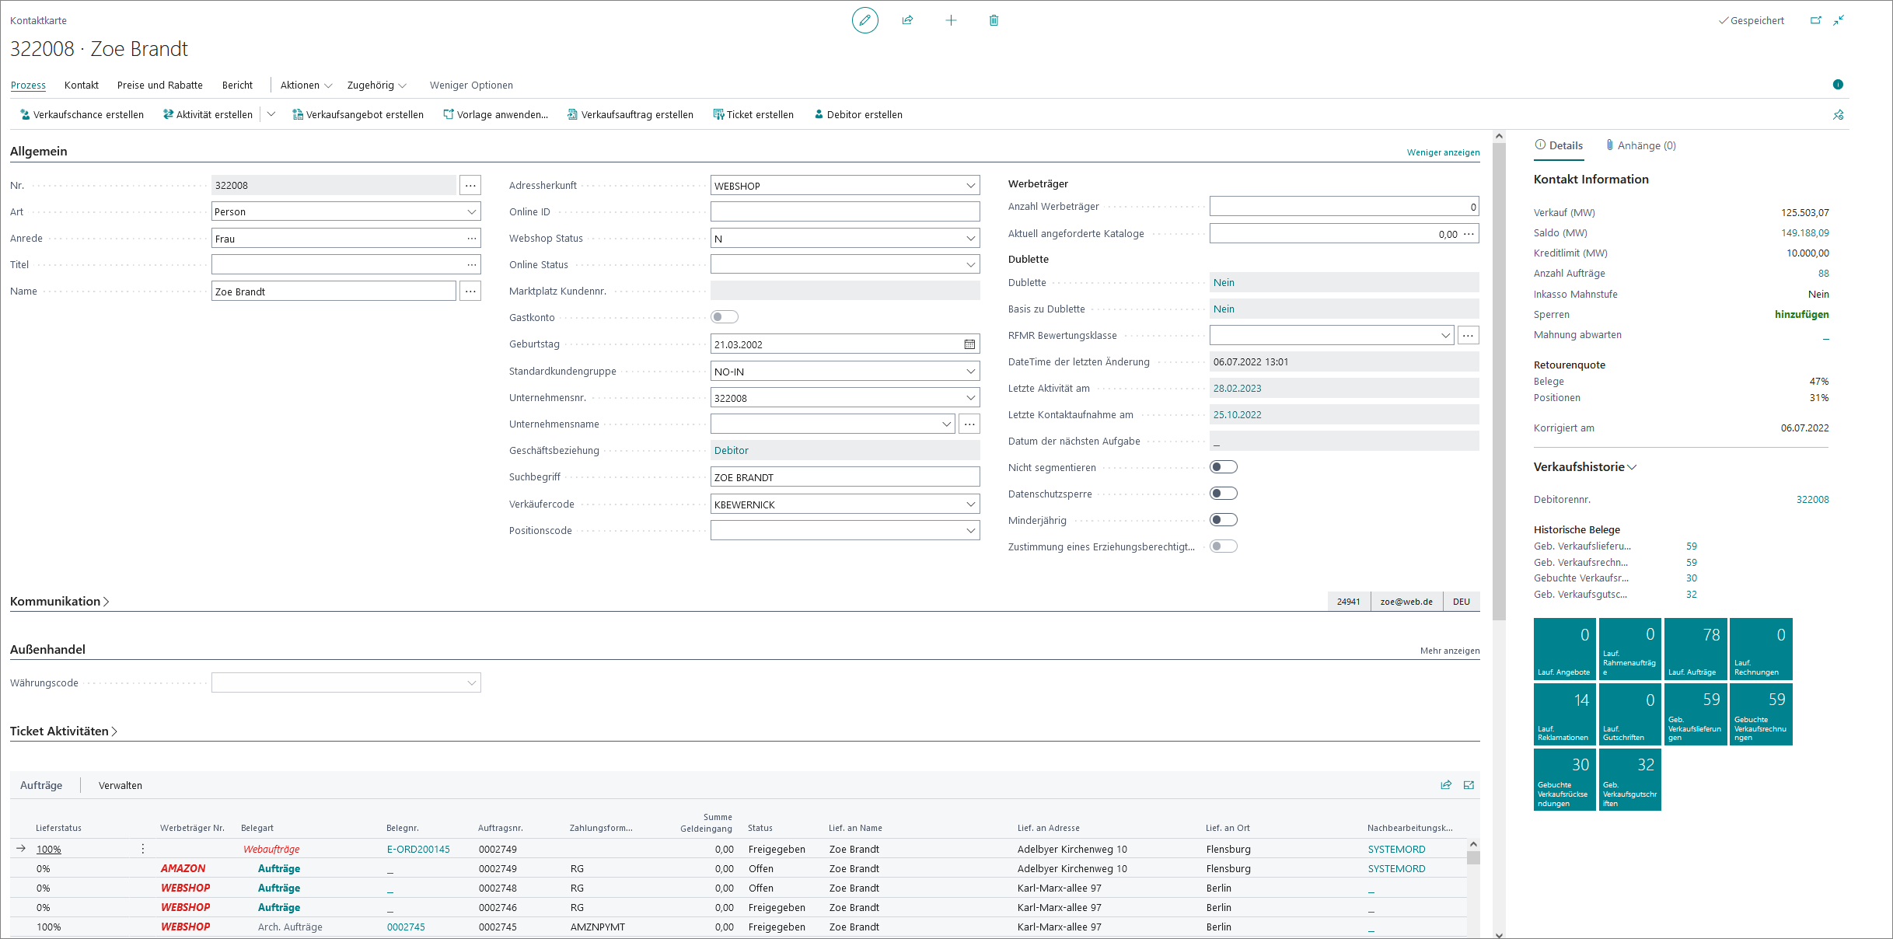Open the Art dropdown
The image size is (1893, 939).
pos(471,212)
